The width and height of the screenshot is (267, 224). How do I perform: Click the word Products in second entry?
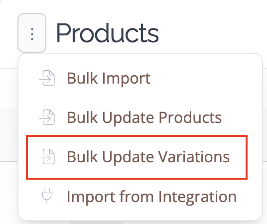[x=190, y=117]
